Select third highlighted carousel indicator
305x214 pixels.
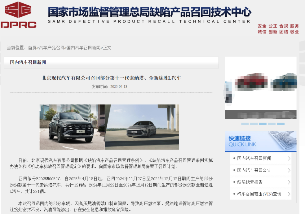[x=263, y=124]
